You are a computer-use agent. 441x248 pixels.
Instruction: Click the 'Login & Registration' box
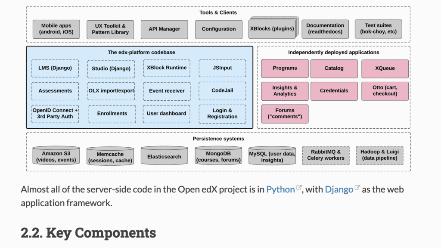pyautogui.click(x=223, y=114)
